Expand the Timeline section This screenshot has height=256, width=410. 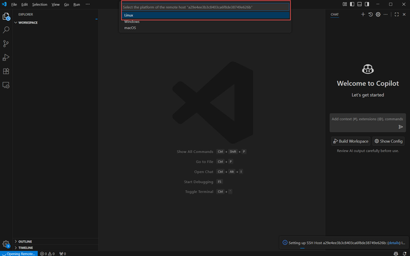[x=26, y=247]
